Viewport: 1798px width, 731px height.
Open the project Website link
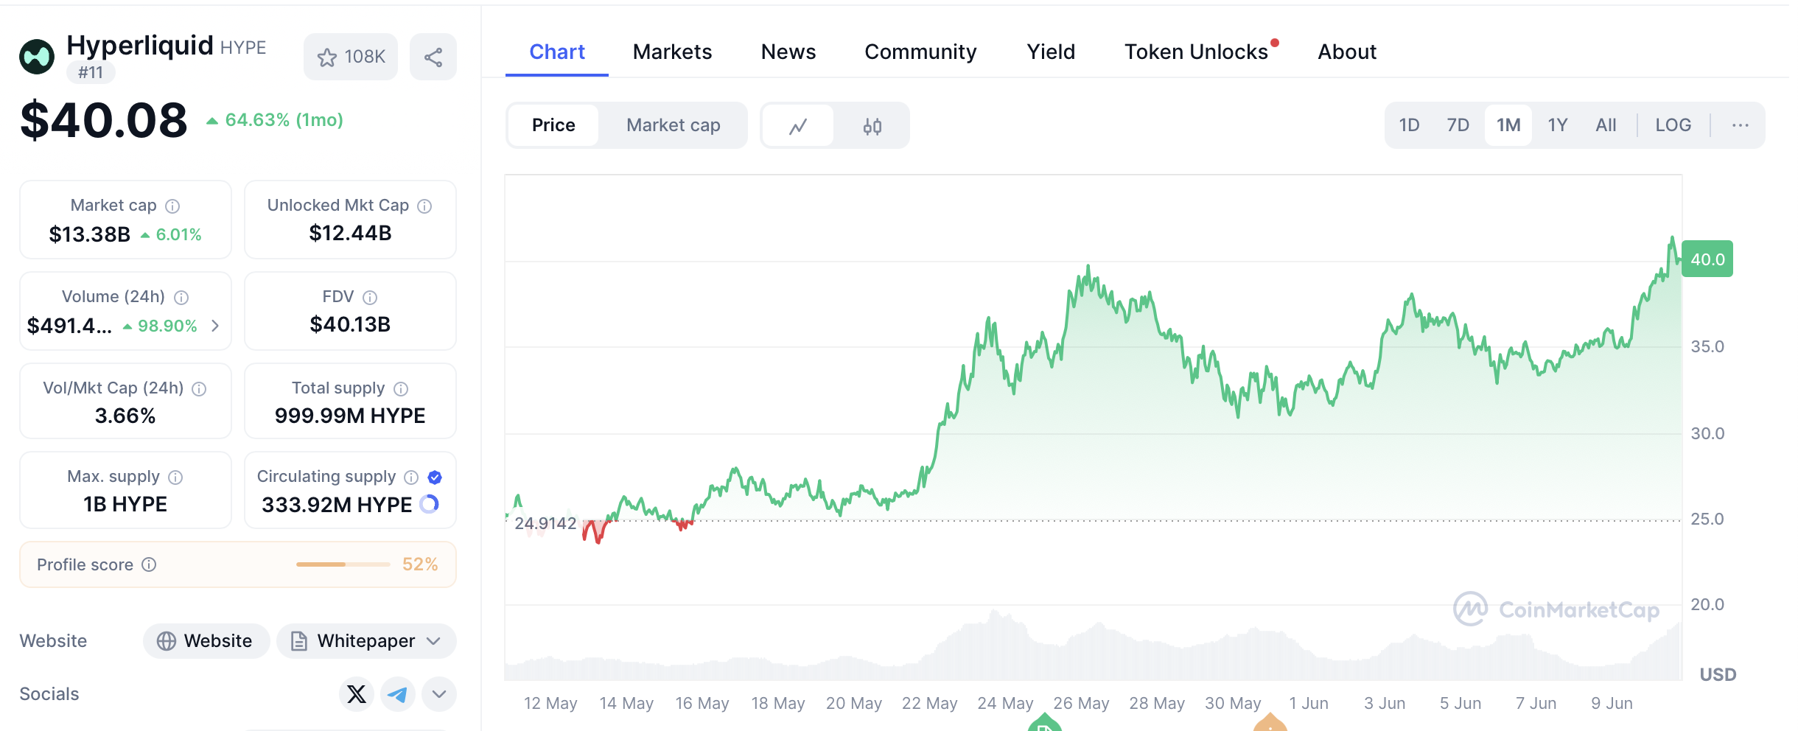tap(206, 641)
